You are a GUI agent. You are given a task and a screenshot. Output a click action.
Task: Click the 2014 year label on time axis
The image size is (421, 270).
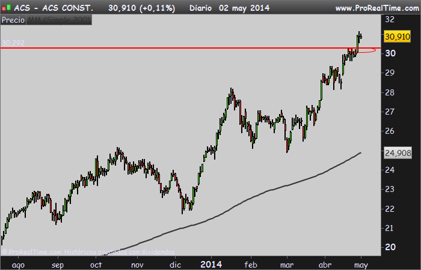click(211, 265)
